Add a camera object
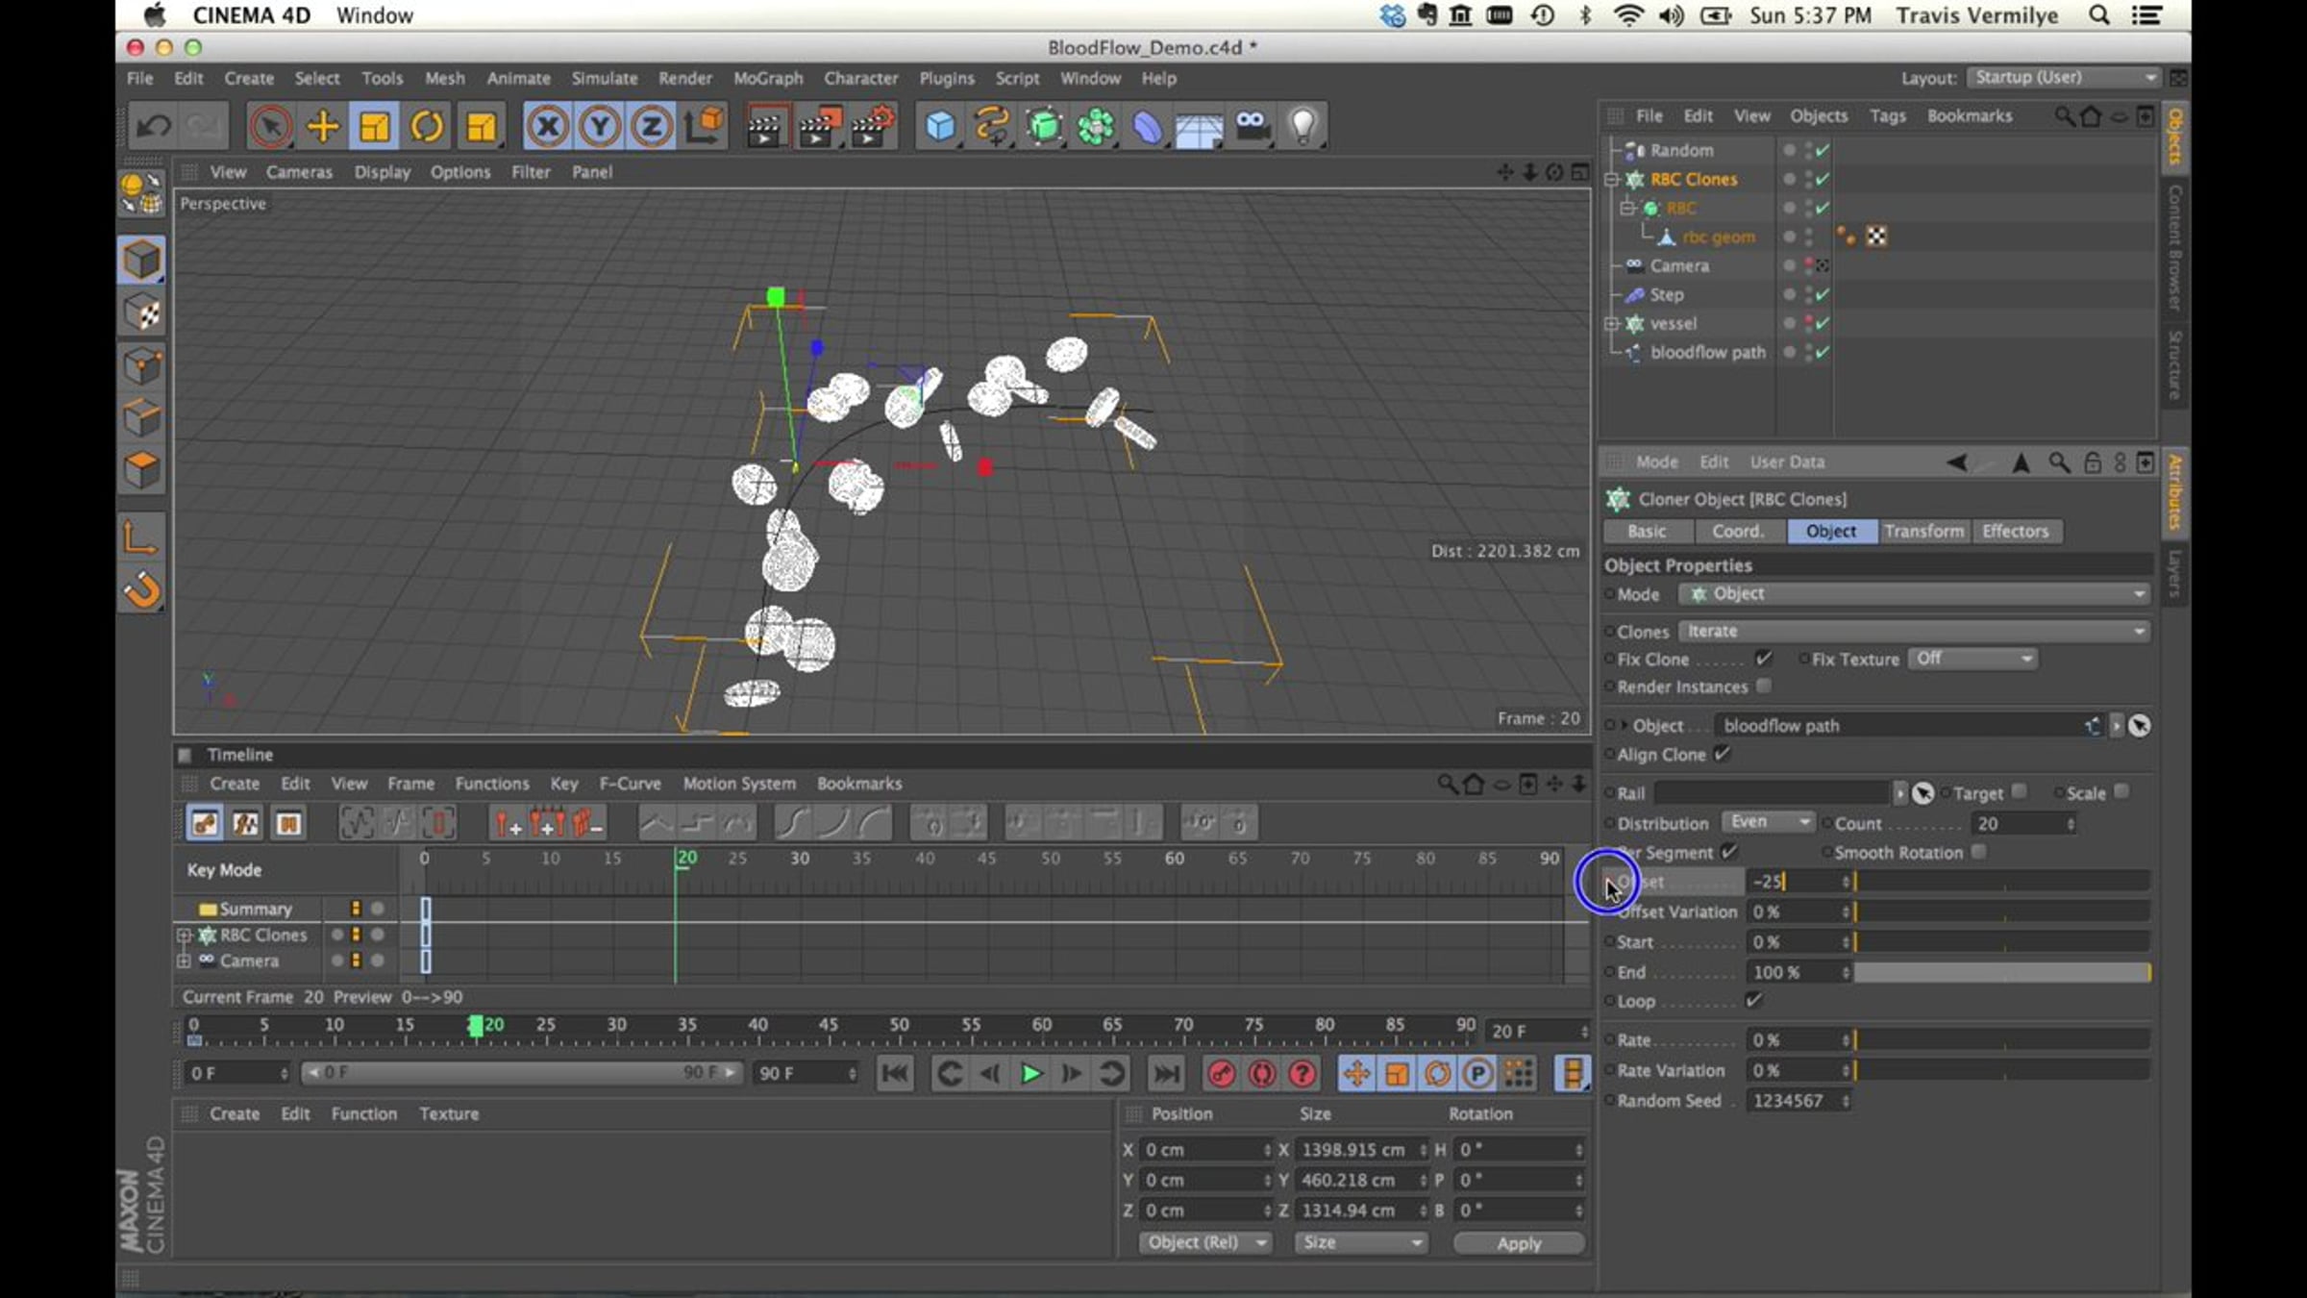Screen dimensions: 2307x1298 [1252, 126]
